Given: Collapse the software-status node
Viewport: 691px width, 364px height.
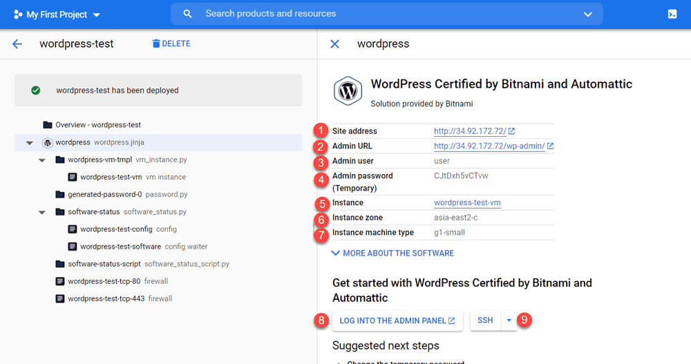Looking at the screenshot, I should click(x=42, y=212).
